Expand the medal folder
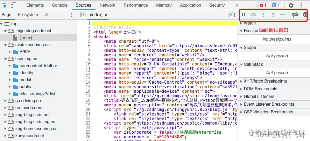The width and height of the screenshot is (310, 141). coord(9,80)
